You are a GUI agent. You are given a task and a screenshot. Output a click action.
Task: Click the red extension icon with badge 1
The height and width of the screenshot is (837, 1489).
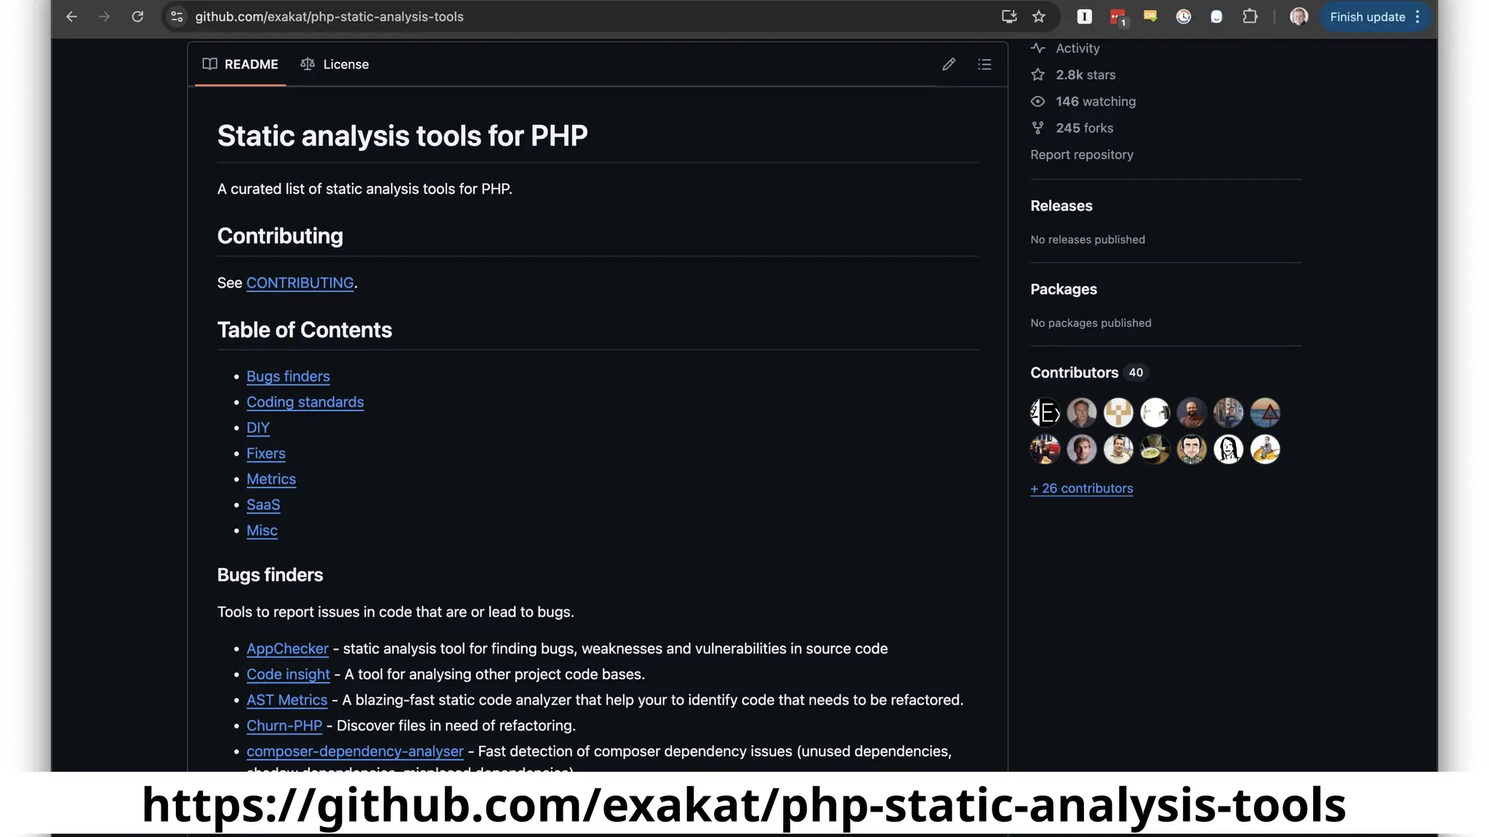(x=1117, y=17)
